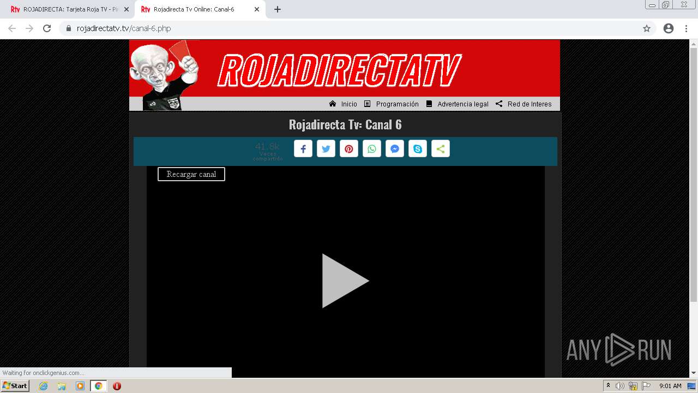Open a new browser tab

(x=278, y=9)
